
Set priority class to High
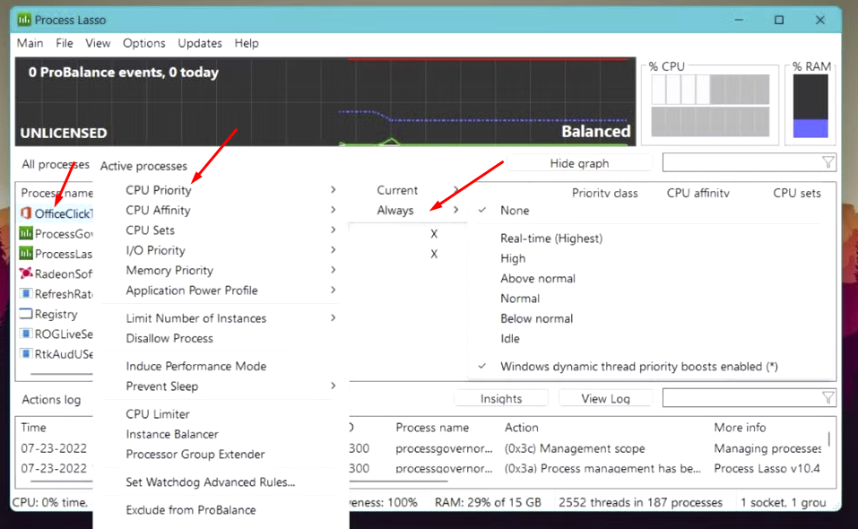(513, 258)
